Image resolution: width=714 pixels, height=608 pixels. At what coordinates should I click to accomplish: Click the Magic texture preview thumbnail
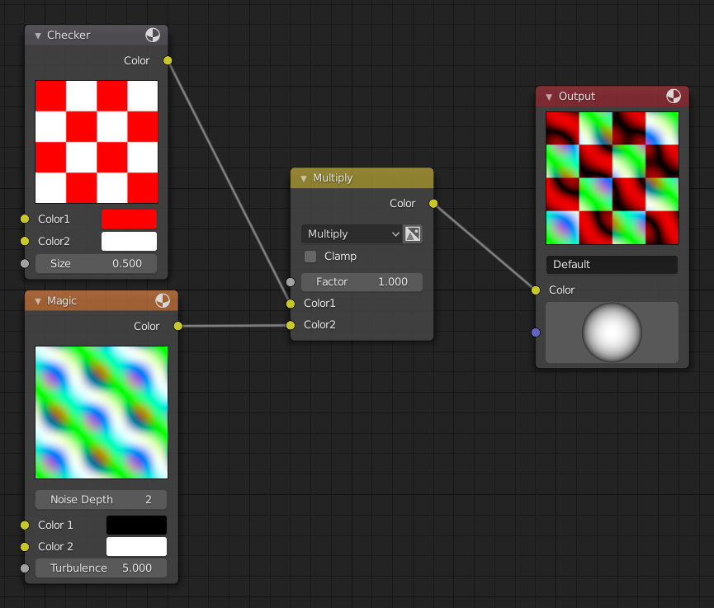coord(101,412)
